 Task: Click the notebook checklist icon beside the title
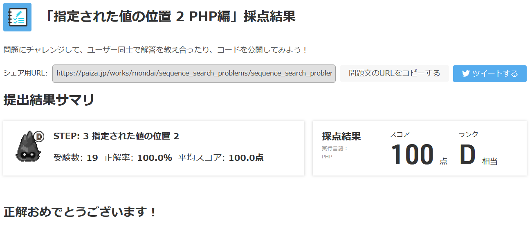tap(17, 17)
